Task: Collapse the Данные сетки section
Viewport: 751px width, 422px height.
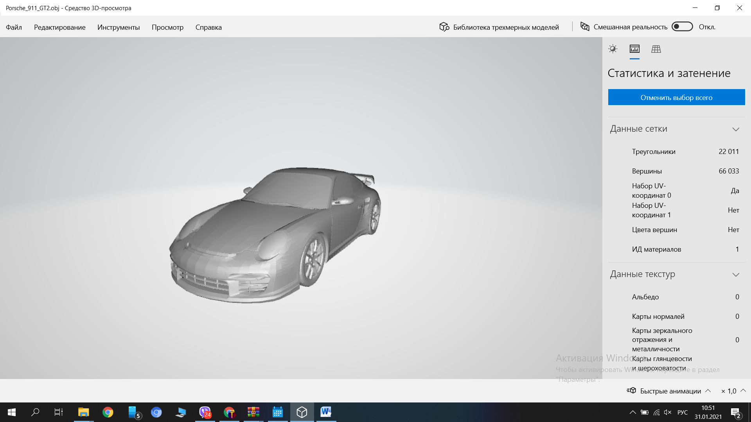Action: tap(735, 129)
